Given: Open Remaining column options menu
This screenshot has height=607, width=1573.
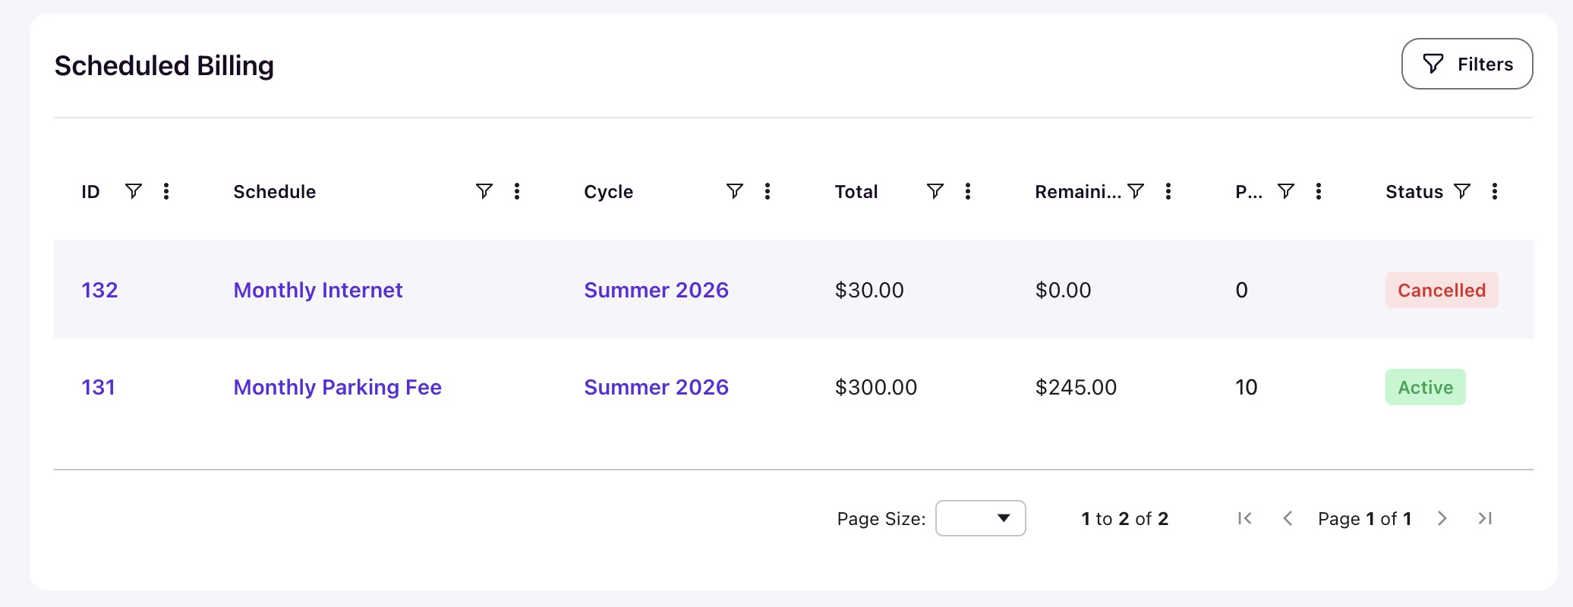Looking at the screenshot, I should (x=1168, y=191).
